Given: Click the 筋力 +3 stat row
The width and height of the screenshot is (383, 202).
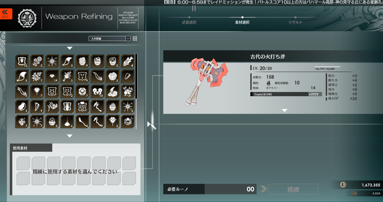Looking at the screenshot, I should [x=342, y=76].
